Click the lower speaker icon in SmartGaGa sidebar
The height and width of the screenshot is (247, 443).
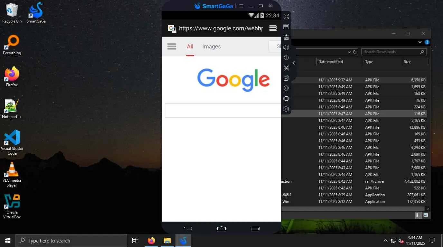[x=286, y=58]
